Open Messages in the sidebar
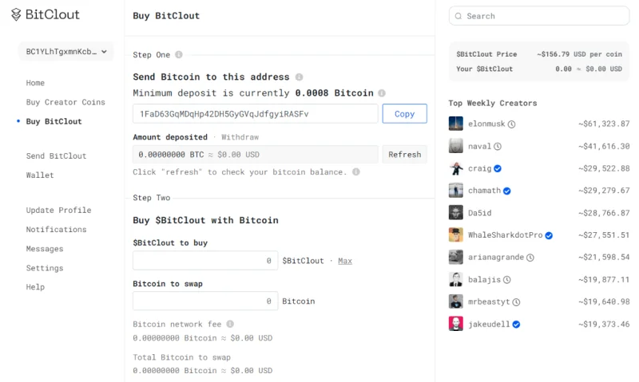The height and width of the screenshot is (382, 639). pyautogui.click(x=45, y=249)
